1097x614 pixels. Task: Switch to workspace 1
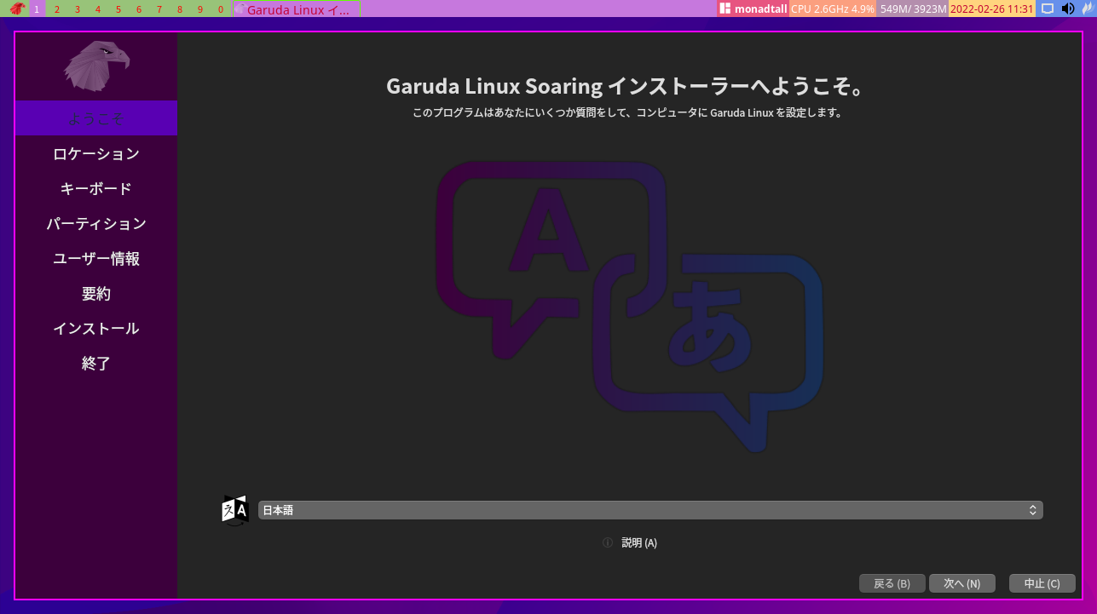coord(37,9)
